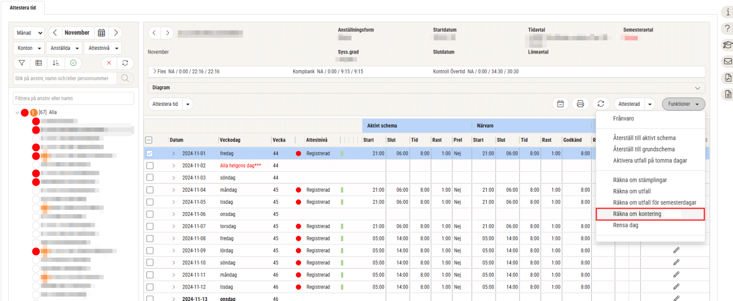Open the arrow dropdown next to Attesterad

click(x=650, y=104)
